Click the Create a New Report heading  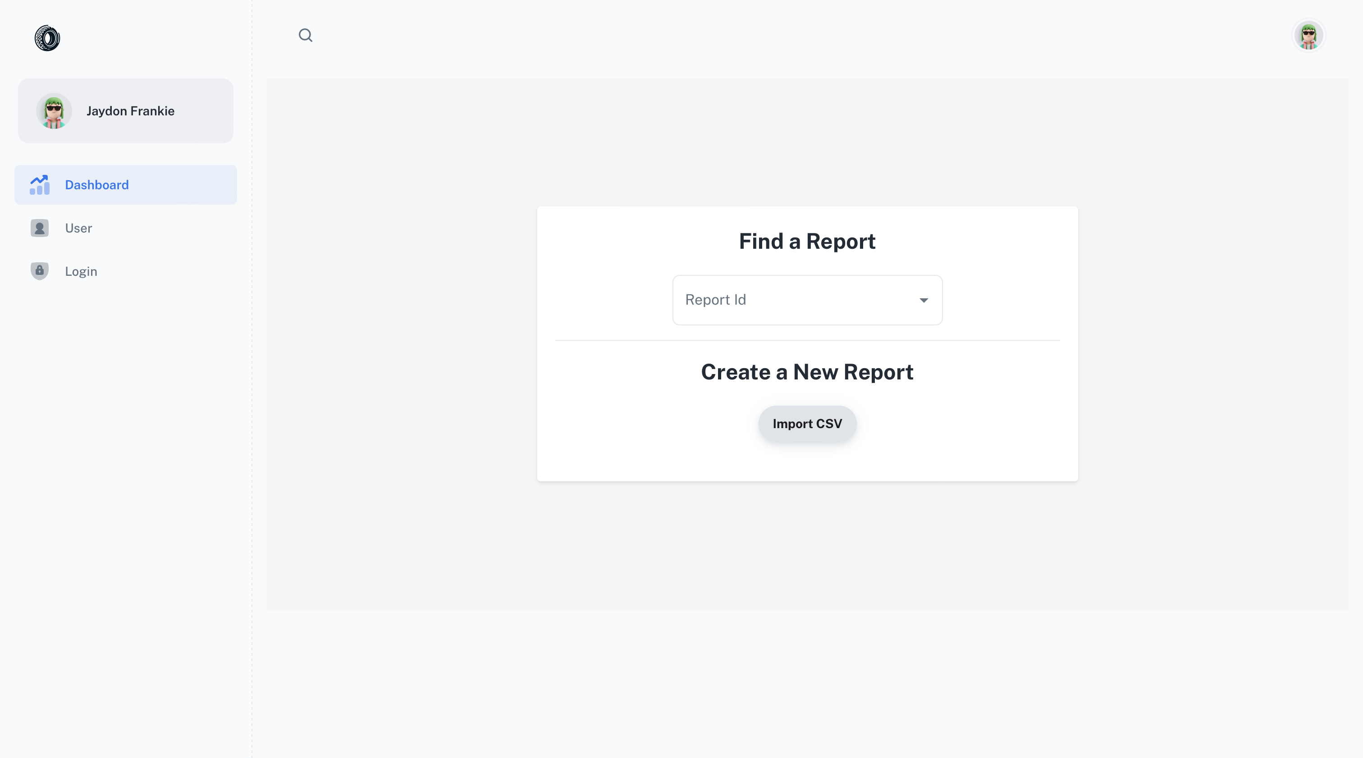point(807,372)
